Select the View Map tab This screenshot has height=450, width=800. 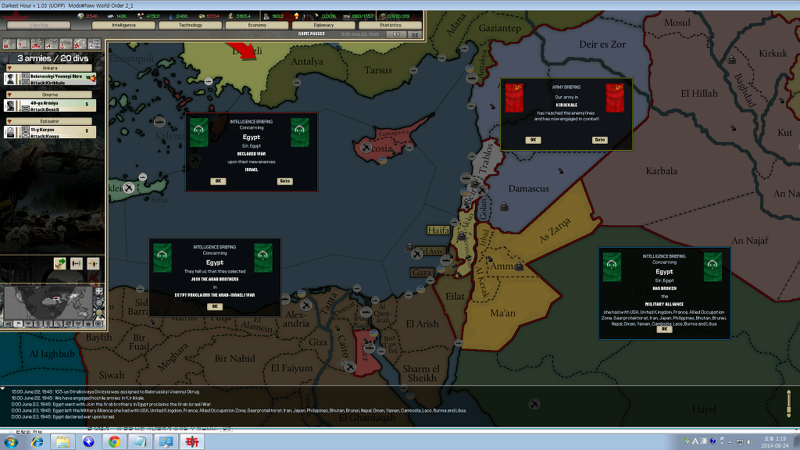coord(39,25)
